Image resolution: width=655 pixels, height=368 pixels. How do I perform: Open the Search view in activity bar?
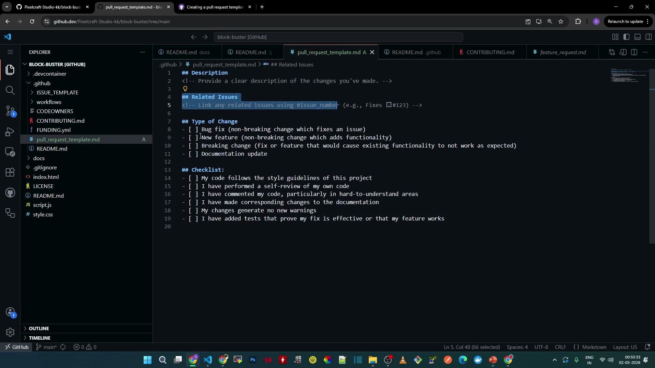pyautogui.click(x=10, y=90)
